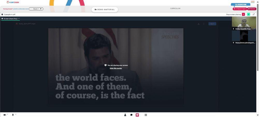Toggle the camera on or off

point(5,115)
